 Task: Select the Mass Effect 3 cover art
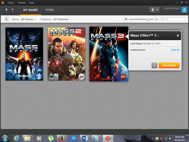pos(109,54)
